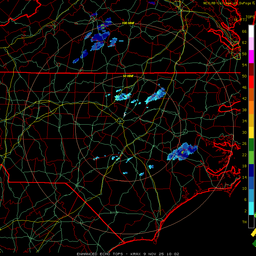The width and height of the screenshot is (256, 256).
Task: Click the '42' legend value
Action: (244, 99)
